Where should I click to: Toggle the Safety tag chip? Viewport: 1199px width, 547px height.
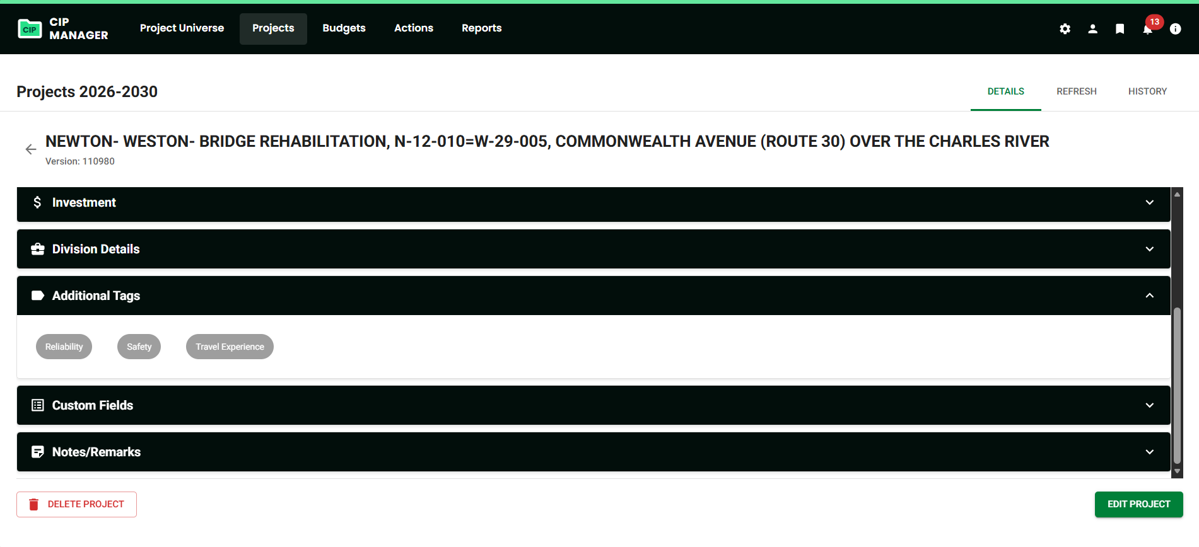pos(139,347)
